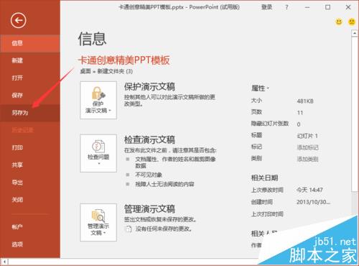
Task: Click the frowning feedback face icon
Action: [352, 22]
